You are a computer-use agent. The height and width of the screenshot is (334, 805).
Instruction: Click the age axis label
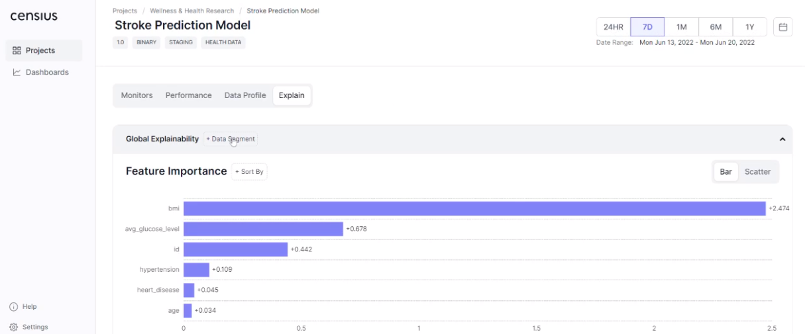click(x=174, y=311)
